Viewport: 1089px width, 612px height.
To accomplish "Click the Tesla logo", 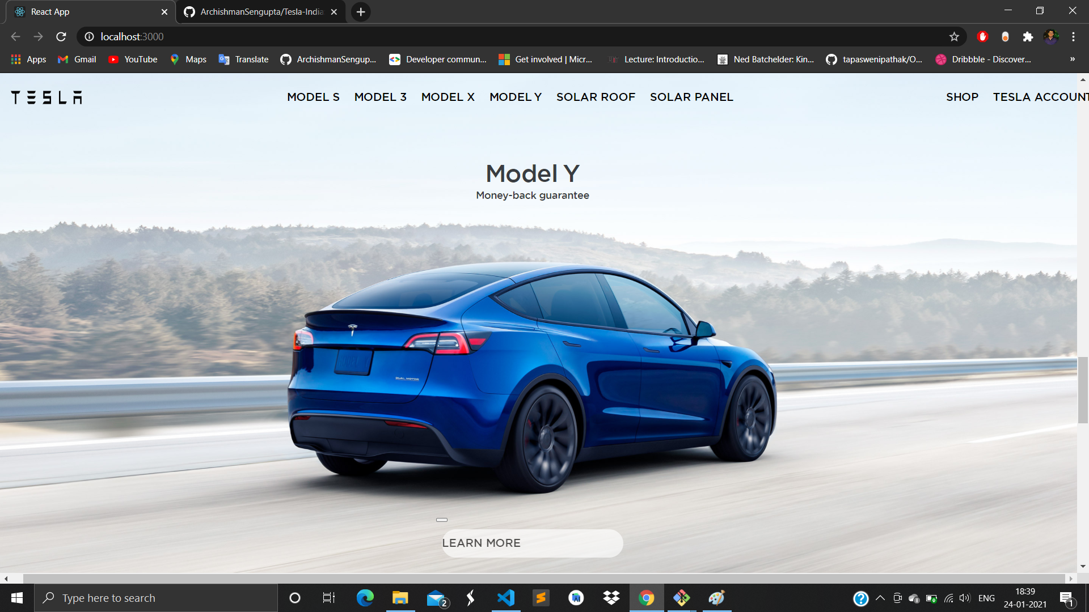I will pos(47,97).
